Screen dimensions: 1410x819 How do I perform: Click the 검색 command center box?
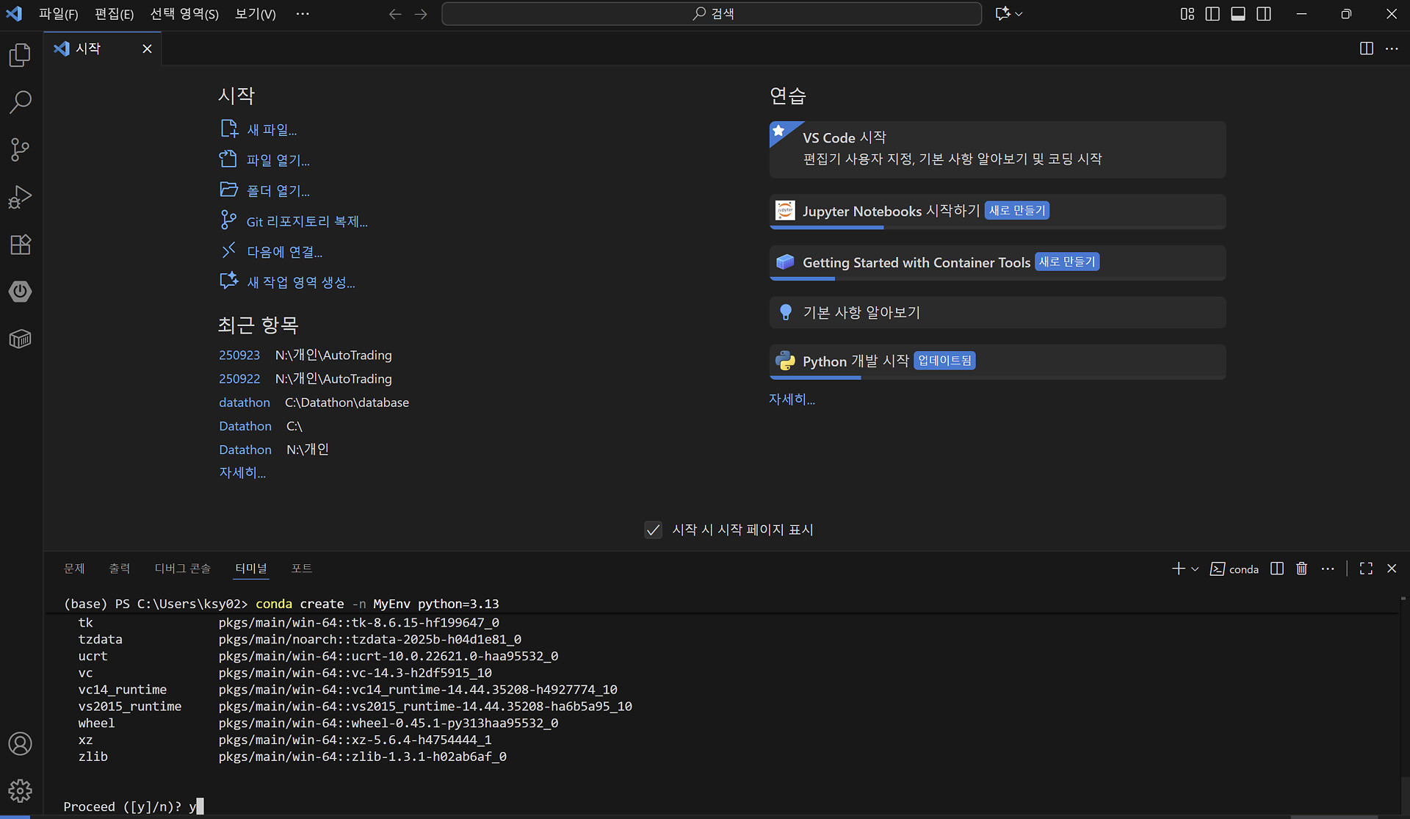tap(711, 14)
